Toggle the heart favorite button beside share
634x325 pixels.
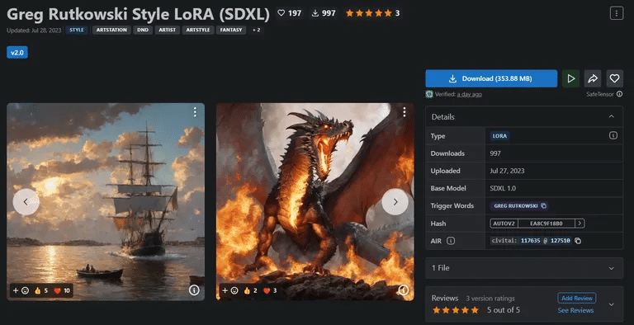[614, 78]
